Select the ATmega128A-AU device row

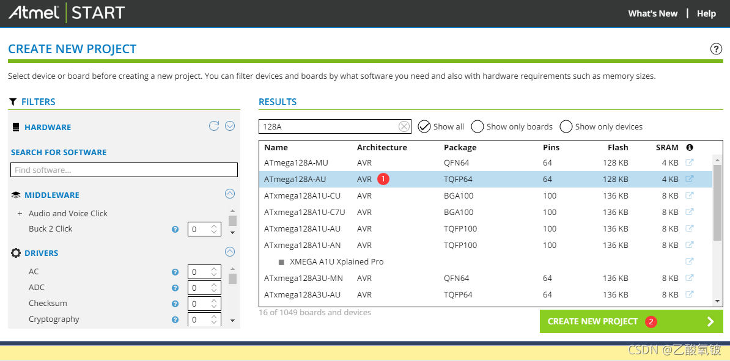pos(485,179)
